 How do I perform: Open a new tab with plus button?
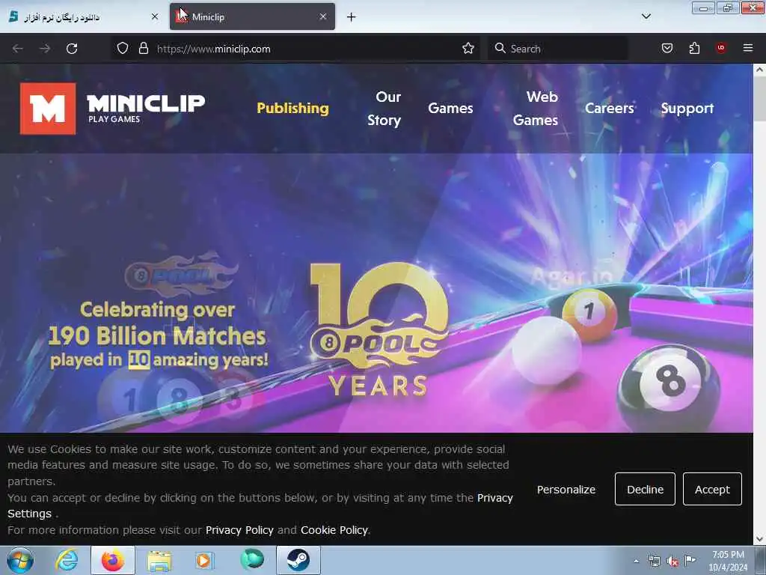tap(352, 17)
